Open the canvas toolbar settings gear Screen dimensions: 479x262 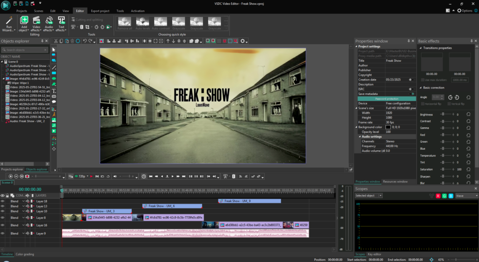click(243, 41)
